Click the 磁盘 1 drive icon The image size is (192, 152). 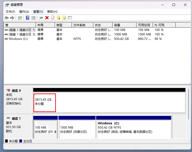pos(8,118)
